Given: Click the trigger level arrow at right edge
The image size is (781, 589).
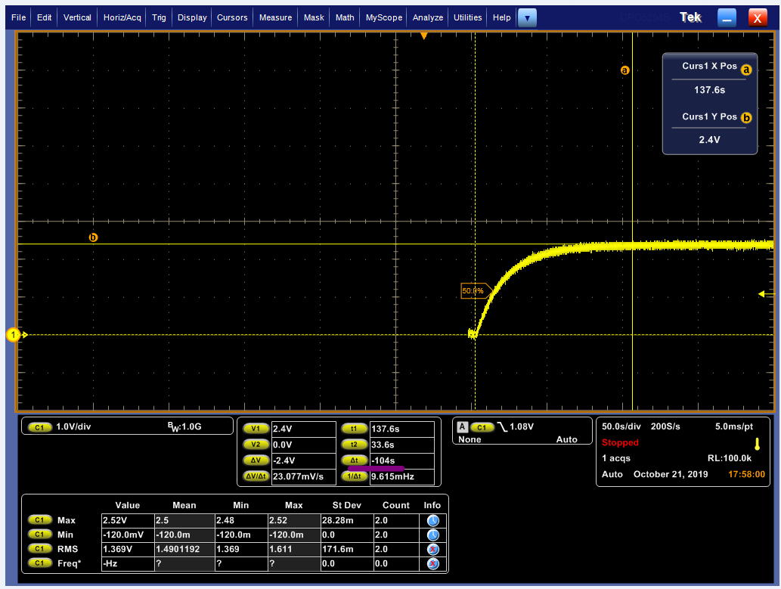Looking at the screenshot, I should pos(766,294).
